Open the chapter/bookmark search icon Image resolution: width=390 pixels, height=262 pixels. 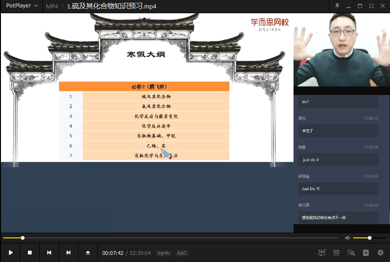tap(351, 253)
